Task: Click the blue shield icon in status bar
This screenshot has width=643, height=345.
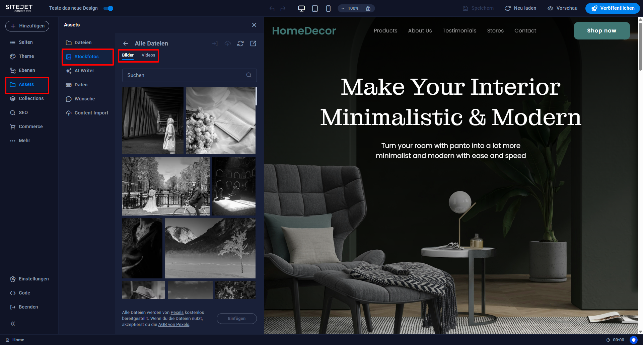Action: [633, 340]
